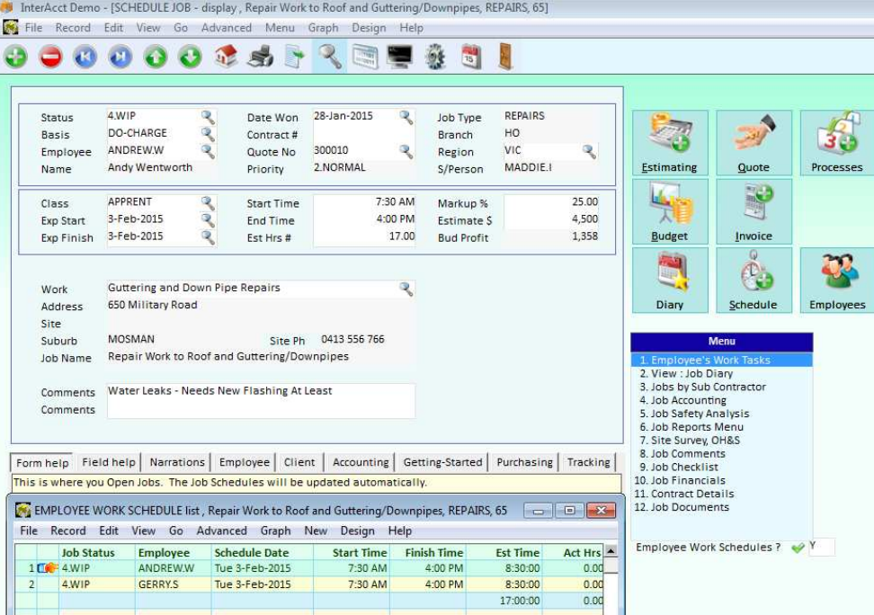Image resolution: width=874 pixels, height=615 pixels.
Task: Open the home house toolbar icon
Action: pyautogui.click(x=226, y=57)
